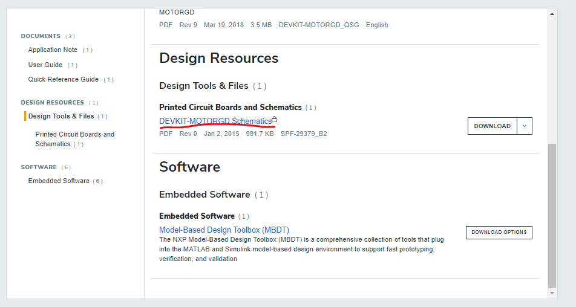Select User Guide in sidebar
The height and width of the screenshot is (307, 576).
[45, 65]
